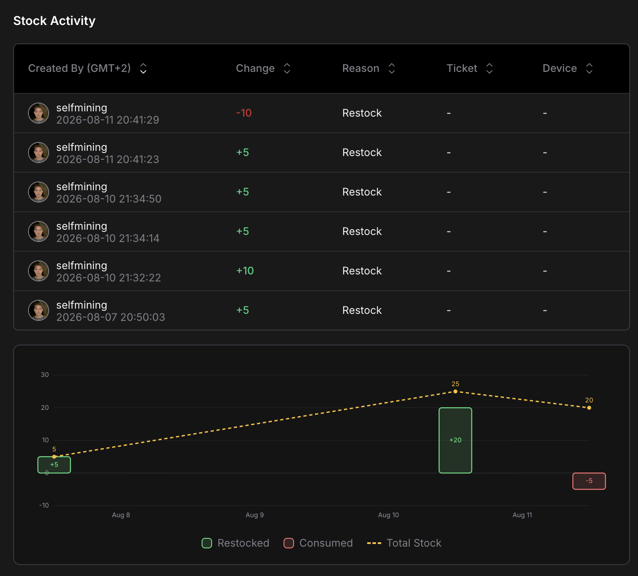
Task: Click avatar on the 21:32:22 row
Action: 39,271
